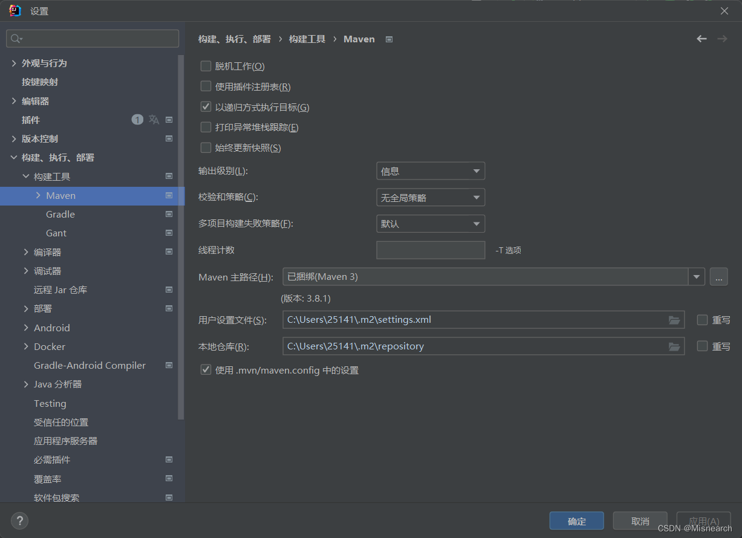Click the project icon on the 构建工具 row
742x538 pixels.
tap(169, 177)
